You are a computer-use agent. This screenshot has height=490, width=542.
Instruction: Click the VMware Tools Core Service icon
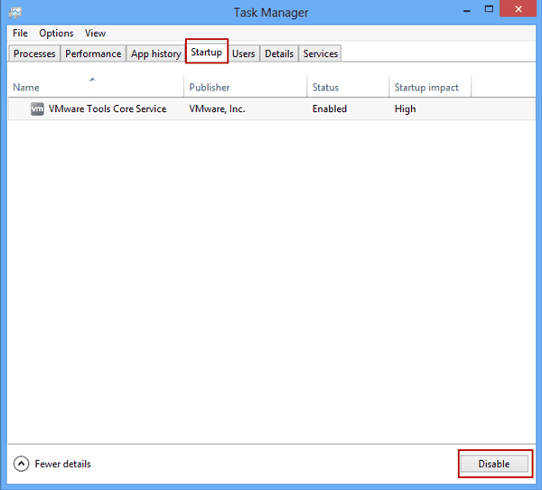coord(37,109)
